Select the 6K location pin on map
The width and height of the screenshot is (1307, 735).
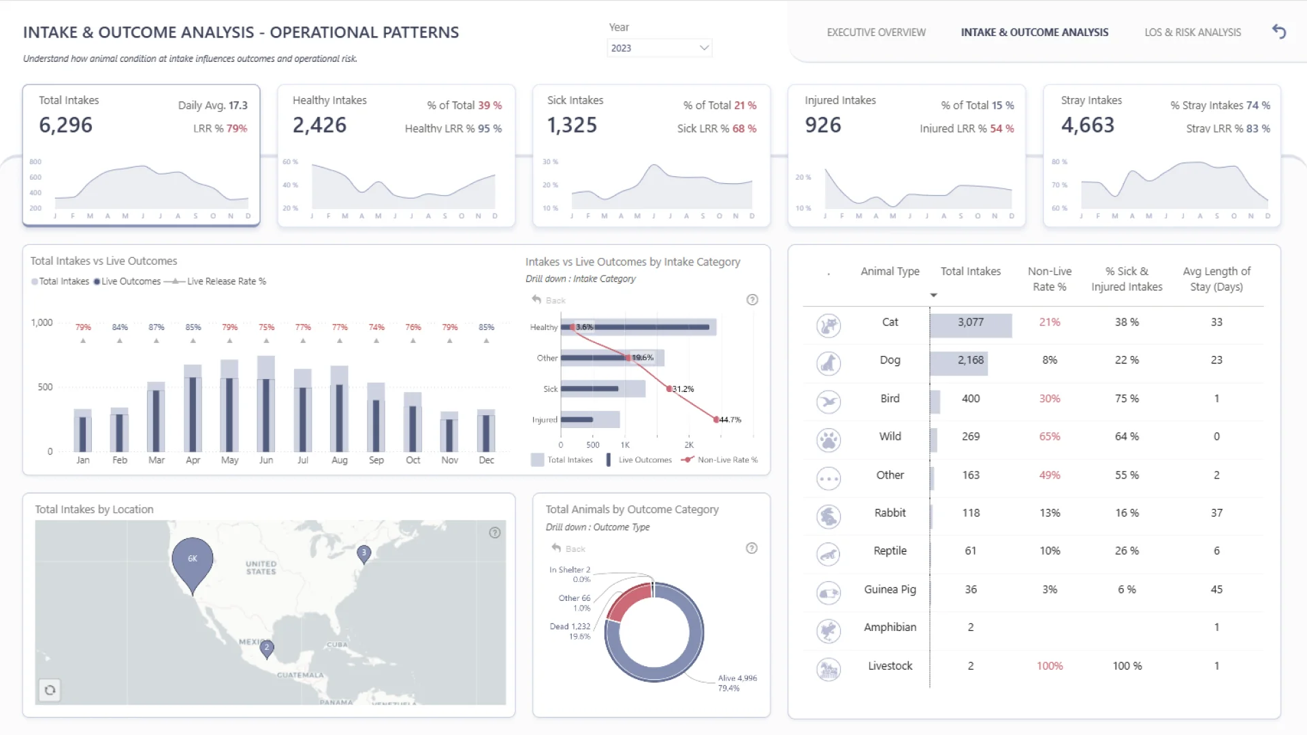pyautogui.click(x=193, y=559)
